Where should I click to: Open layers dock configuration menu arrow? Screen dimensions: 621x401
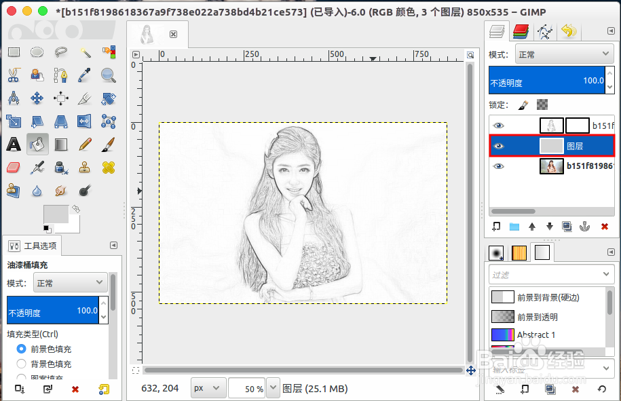pyautogui.click(x=611, y=31)
